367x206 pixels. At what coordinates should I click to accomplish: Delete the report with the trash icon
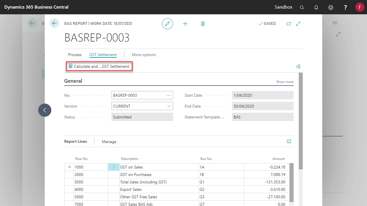(203, 24)
